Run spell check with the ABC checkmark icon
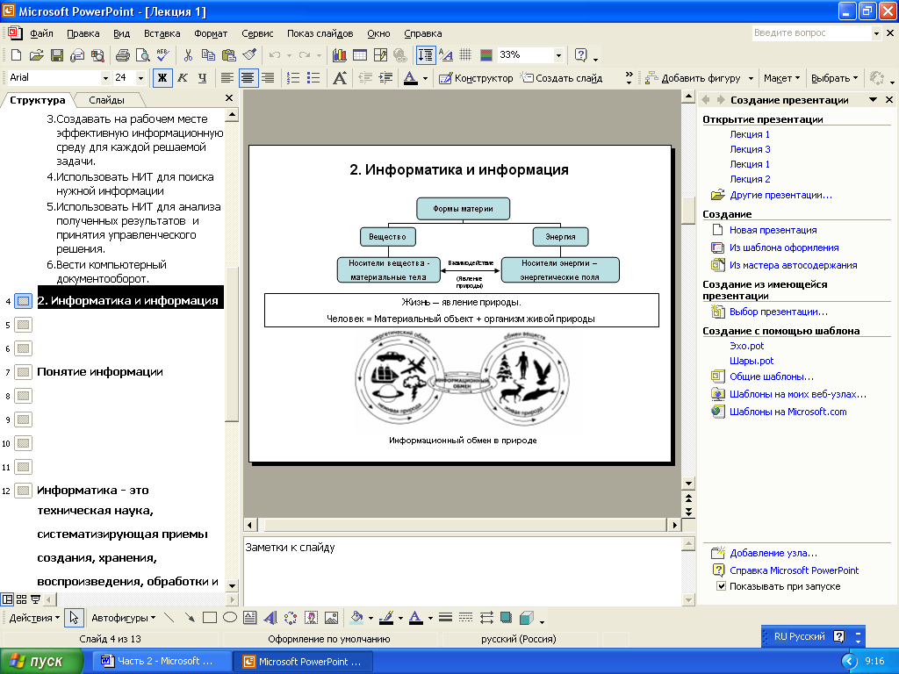899x674 pixels. tap(162, 55)
